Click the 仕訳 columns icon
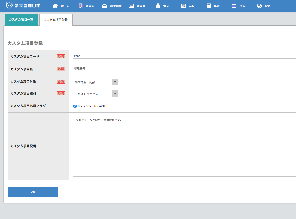 tap(234, 6)
